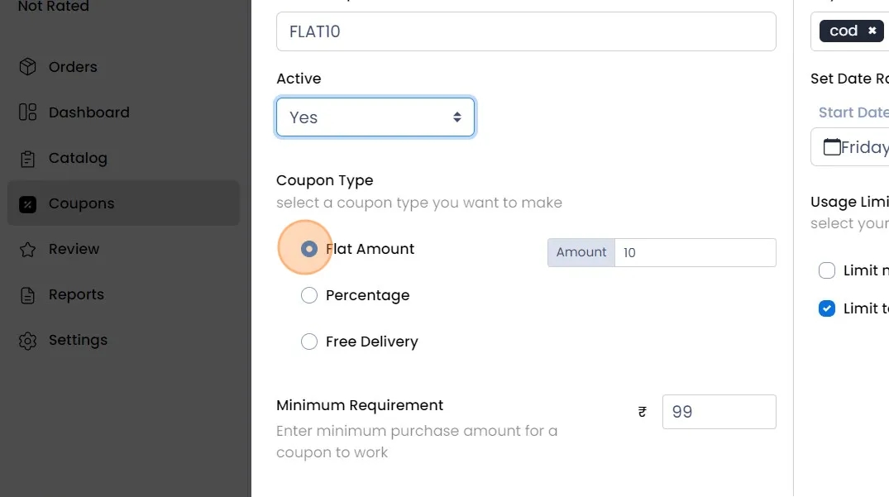Image resolution: width=889 pixels, height=497 pixels.
Task: Open the Reports menu item
Action: coord(76,295)
